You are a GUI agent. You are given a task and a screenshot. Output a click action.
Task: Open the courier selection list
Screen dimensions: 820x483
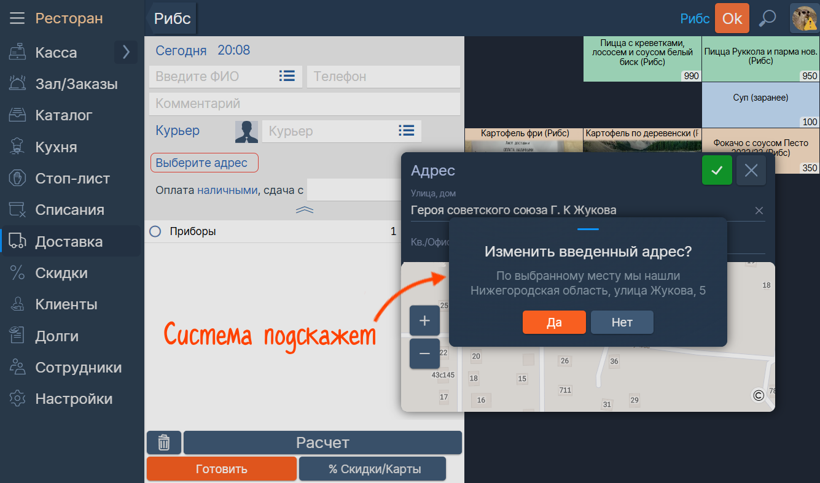[406, 131]
